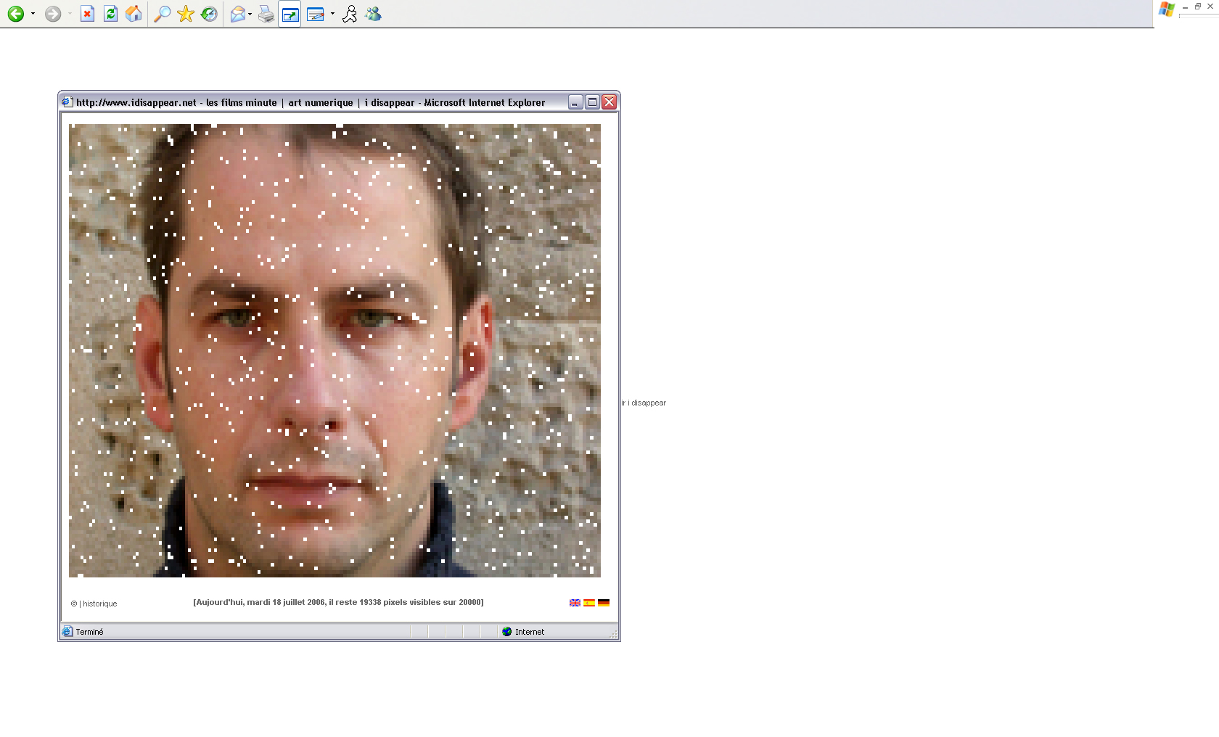1219x737 pixels.
Task: Maximize the i disappear popup window
Action: click(x=592, y=102)
